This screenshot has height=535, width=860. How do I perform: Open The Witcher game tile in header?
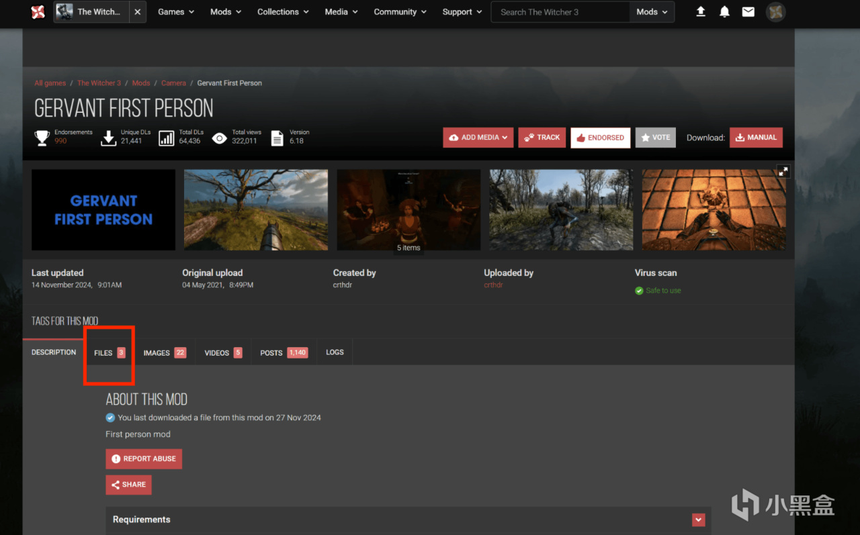(x=91, y=12)
